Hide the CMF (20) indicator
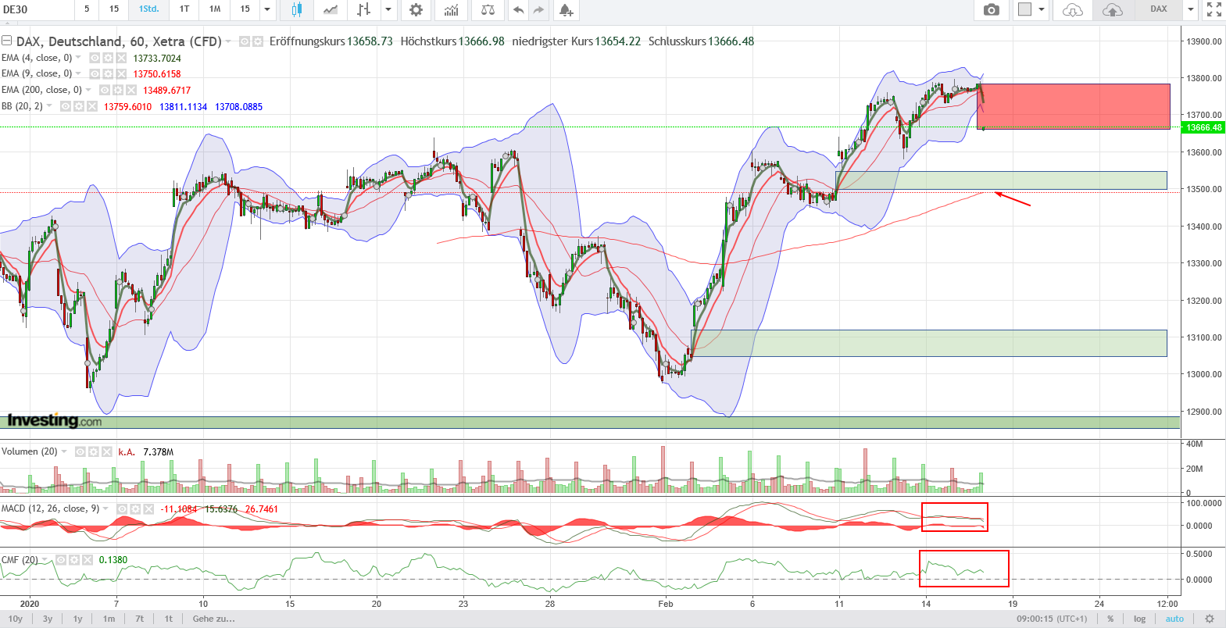Screen dimensions: 1226x628 (x=61, y=559)
